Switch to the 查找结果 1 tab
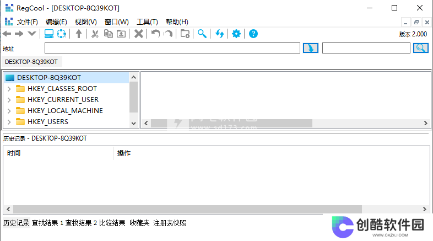The width and height of the screenshot is (433, 241). pos(47,223)
